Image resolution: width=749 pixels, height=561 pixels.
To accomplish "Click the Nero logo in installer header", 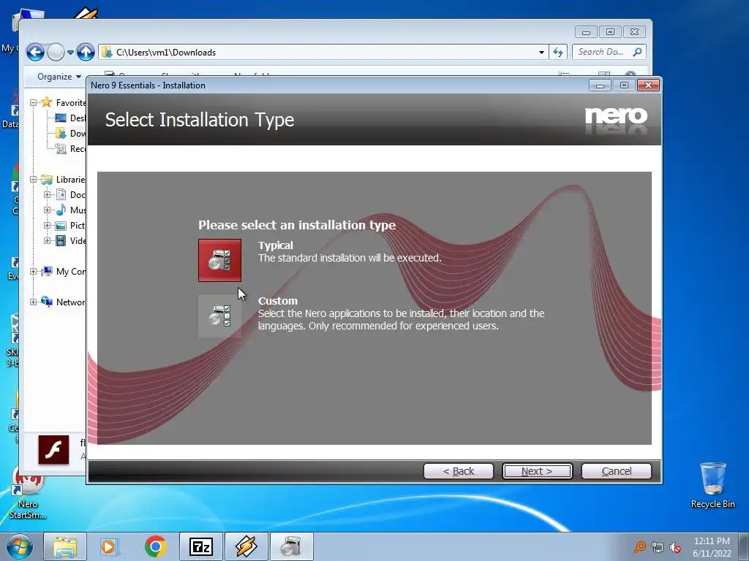I will (x=616, y=116).
